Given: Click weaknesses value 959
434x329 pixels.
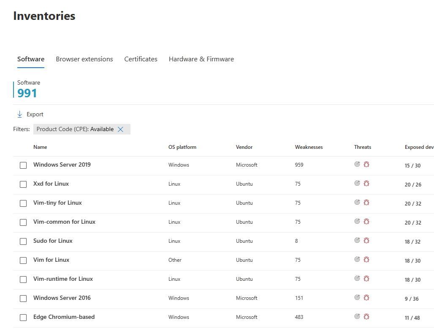Looking at the screenshot, I should [x=299, y=165].
